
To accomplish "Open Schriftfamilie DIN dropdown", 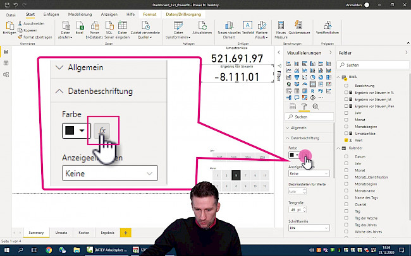I will tap(309, 228).
